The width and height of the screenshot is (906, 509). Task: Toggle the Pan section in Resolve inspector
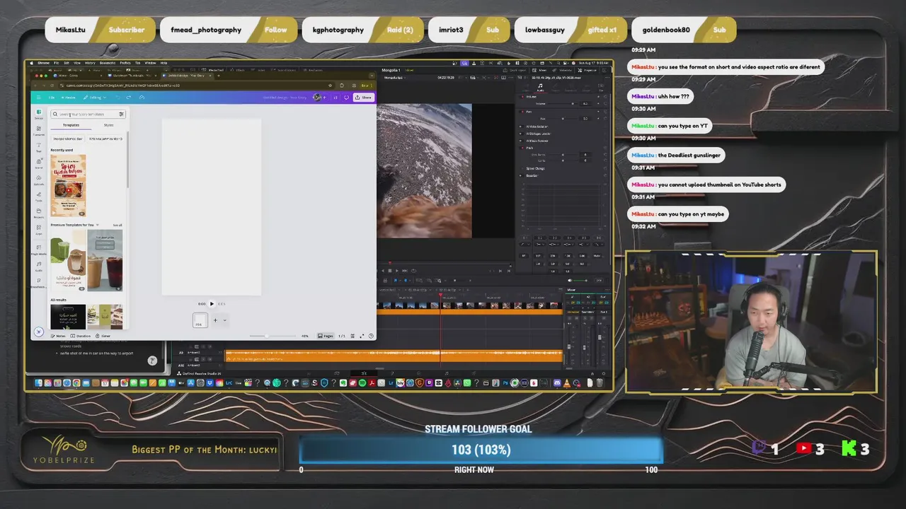[522, 112]
